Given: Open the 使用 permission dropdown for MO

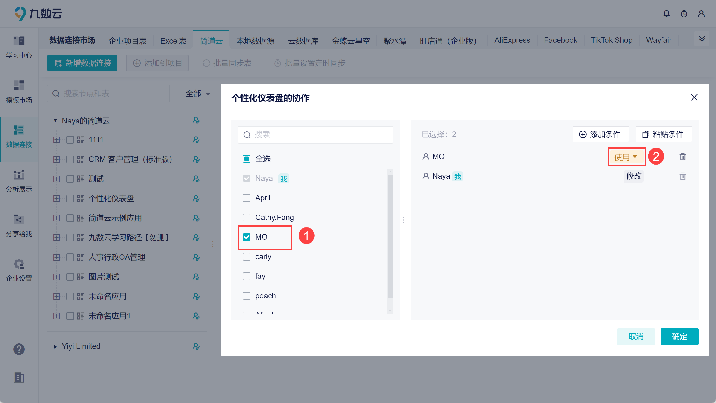Looking at the screenshot, I should pos(626,157).
